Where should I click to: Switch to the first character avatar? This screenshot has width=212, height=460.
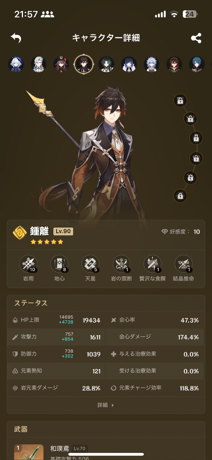[16, 64]
